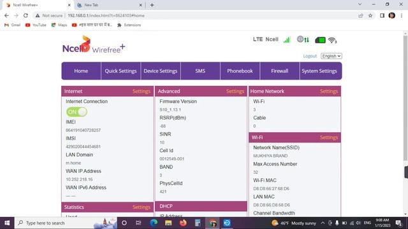Viewport: 408px width, 229px height.
Task: Click the browser Forward arrow
Action: click(16, 15)
